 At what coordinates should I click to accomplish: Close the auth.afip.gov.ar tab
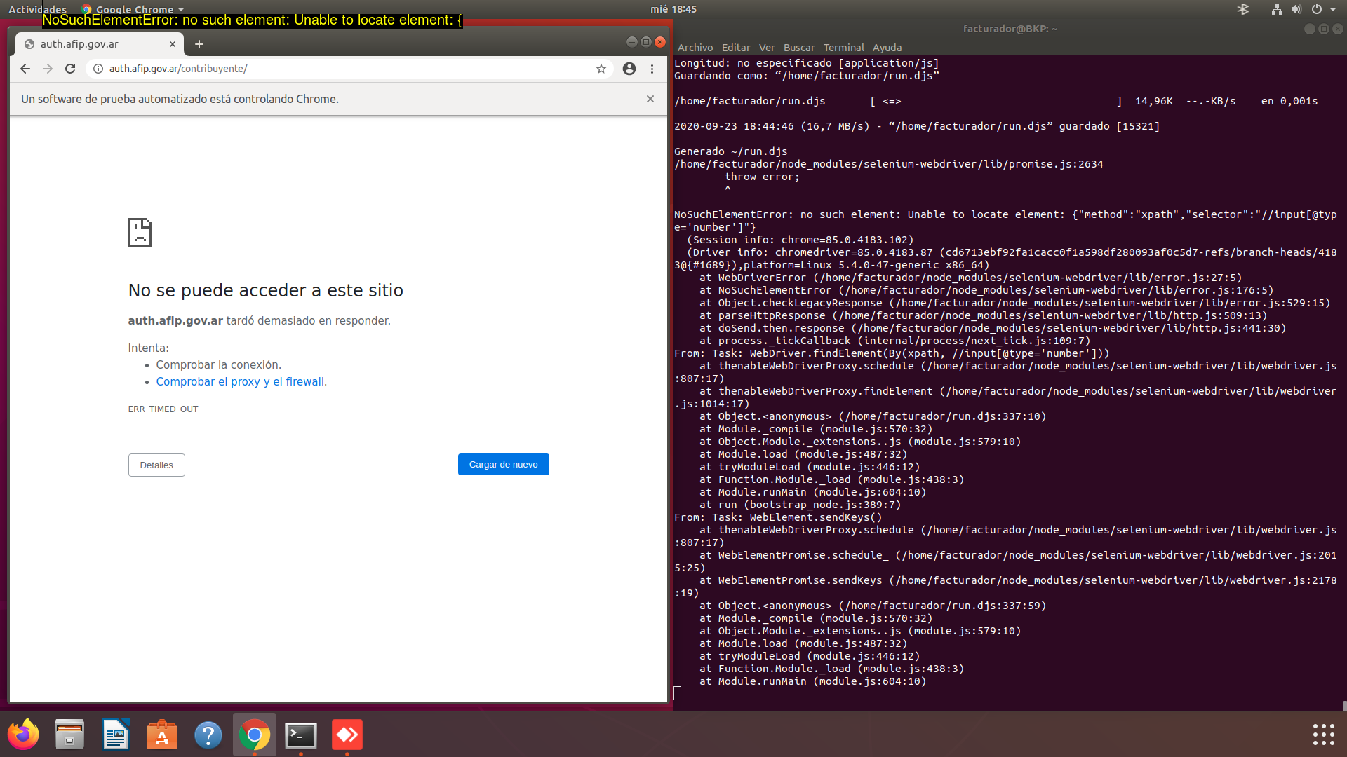pyautogui.click(x=173, y=44)
